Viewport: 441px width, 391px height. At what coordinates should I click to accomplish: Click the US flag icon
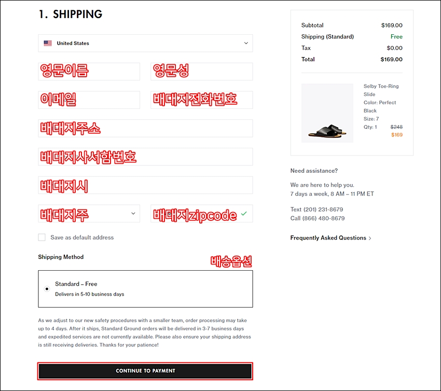click(x=48, y=44)
